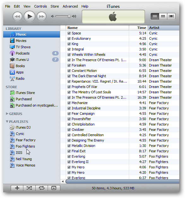Click the horizontal scrollbar thumb

pyautogui.click(x=122, y=182)
